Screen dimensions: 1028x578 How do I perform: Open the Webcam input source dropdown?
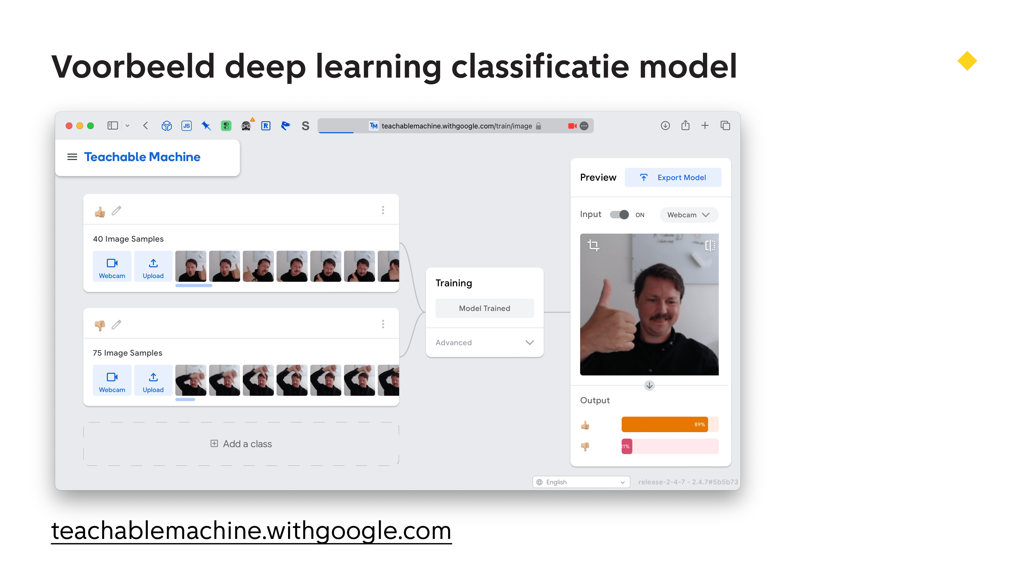pyautogui.click(x=689, y=215)
